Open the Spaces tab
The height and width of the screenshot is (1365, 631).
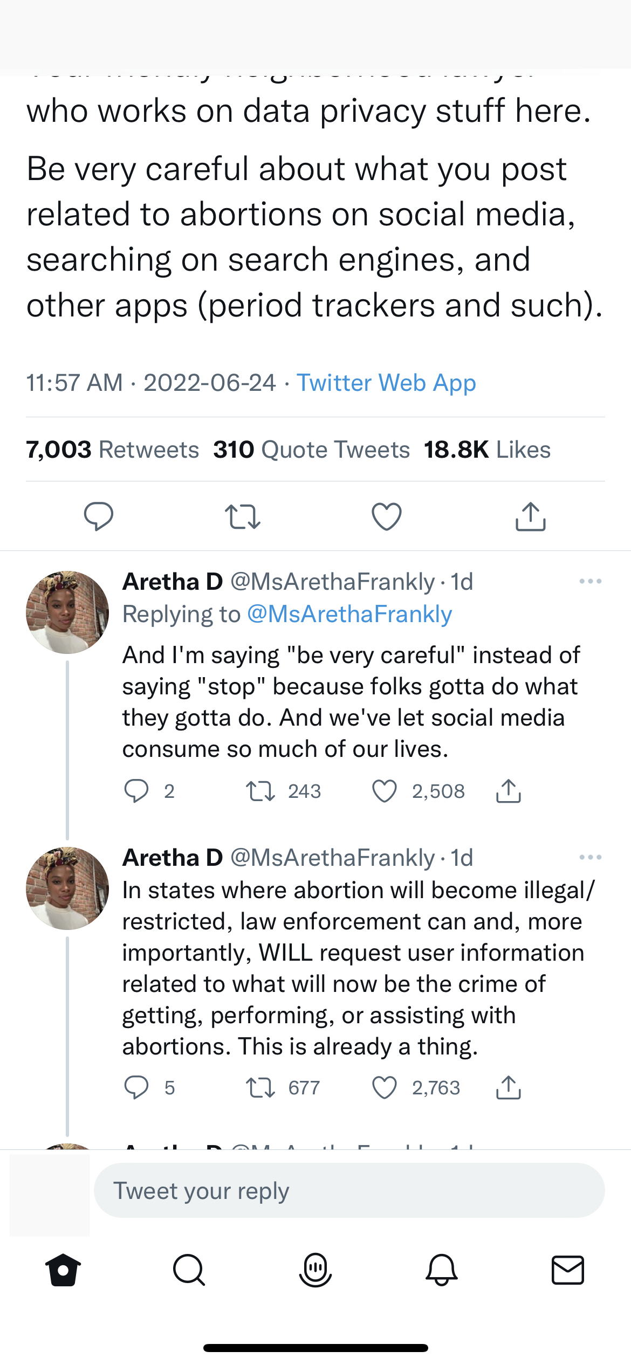[x=315, y=1270]
